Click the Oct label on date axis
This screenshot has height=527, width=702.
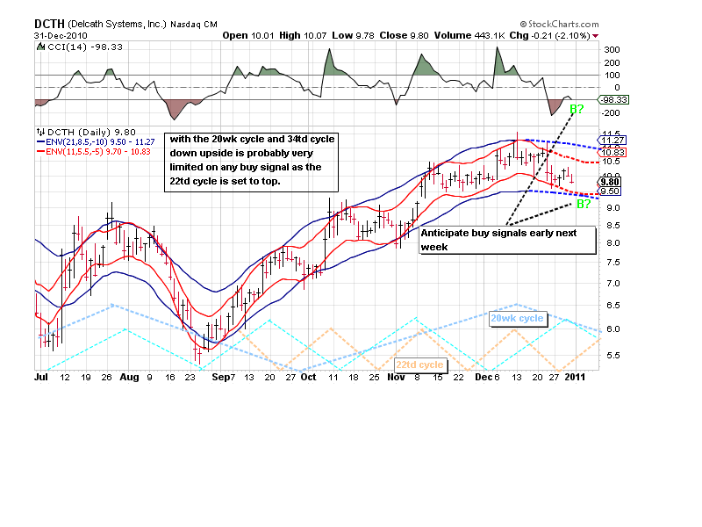[x=309, y=377]
